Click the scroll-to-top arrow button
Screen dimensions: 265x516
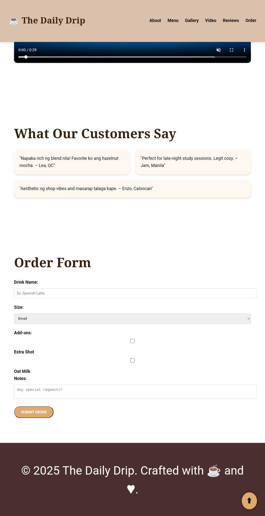(x=249, y=501)
